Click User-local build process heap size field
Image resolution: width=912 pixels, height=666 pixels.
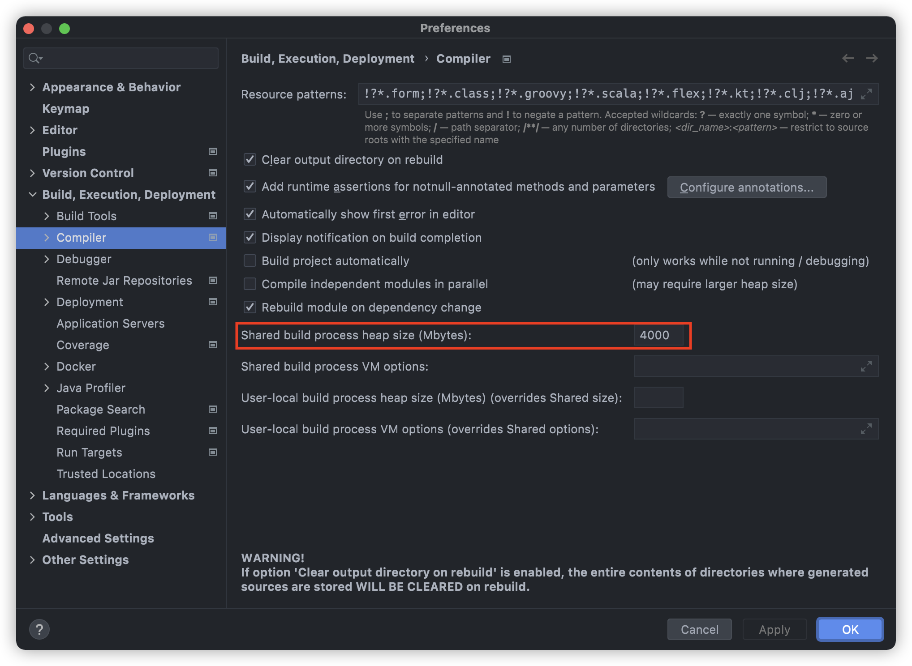click(658, 397)
